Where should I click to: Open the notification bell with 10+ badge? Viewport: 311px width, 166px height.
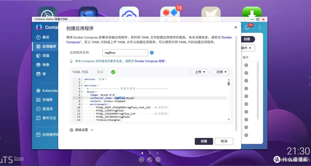click(x=247, y=27)
